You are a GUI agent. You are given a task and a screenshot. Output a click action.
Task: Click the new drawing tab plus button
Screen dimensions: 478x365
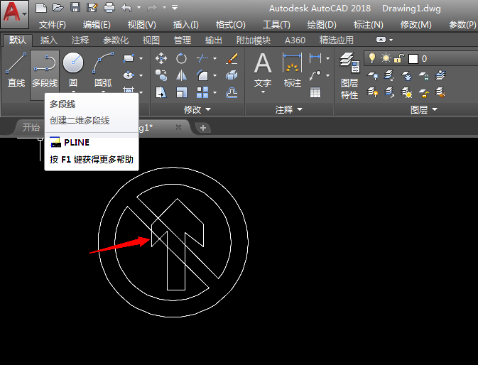pyautogui.click(x=203, y=127)
